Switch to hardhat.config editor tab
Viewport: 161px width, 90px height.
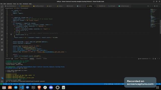pyautogui.click(x=38, y=6)
